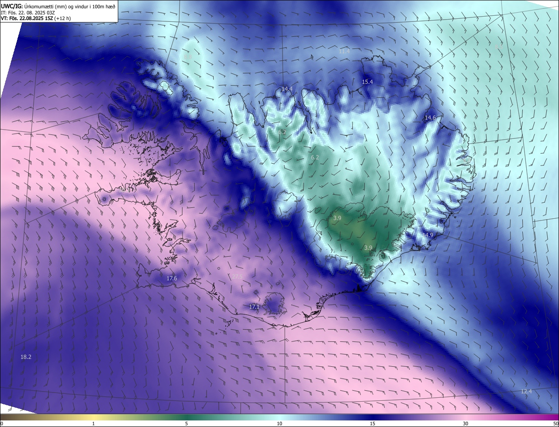Screen dimensions: 559x427
Task: Select the 17.6 value label on the map
Action: 172,279
